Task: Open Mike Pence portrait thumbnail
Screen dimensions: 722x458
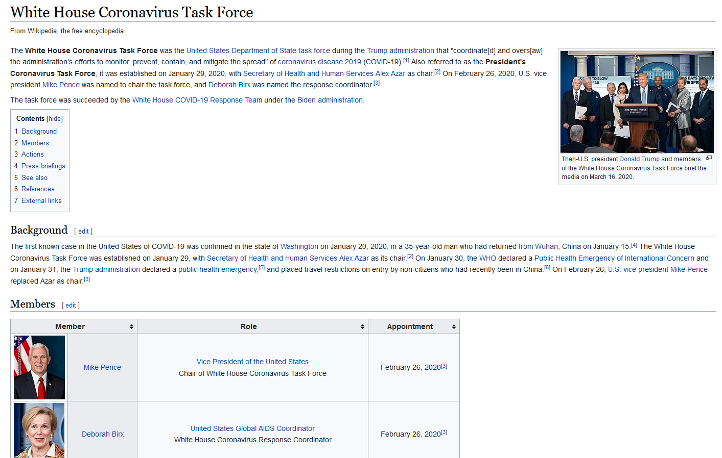Action: click(39, 367)
